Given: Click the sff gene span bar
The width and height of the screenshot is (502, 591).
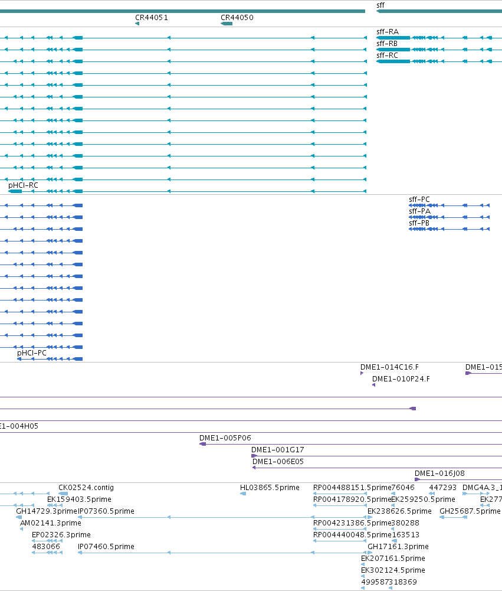Looking at the screenshot, I should point(439,11).
